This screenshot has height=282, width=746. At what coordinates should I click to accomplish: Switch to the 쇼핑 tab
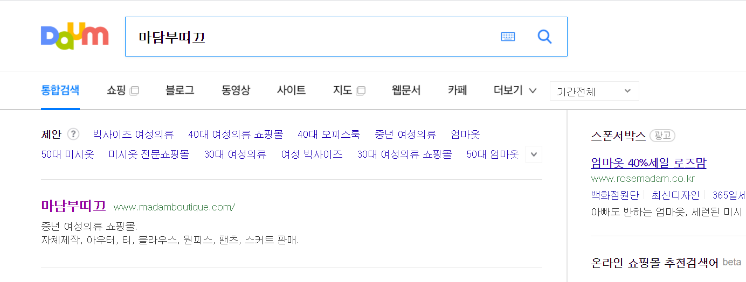(116, 90)
